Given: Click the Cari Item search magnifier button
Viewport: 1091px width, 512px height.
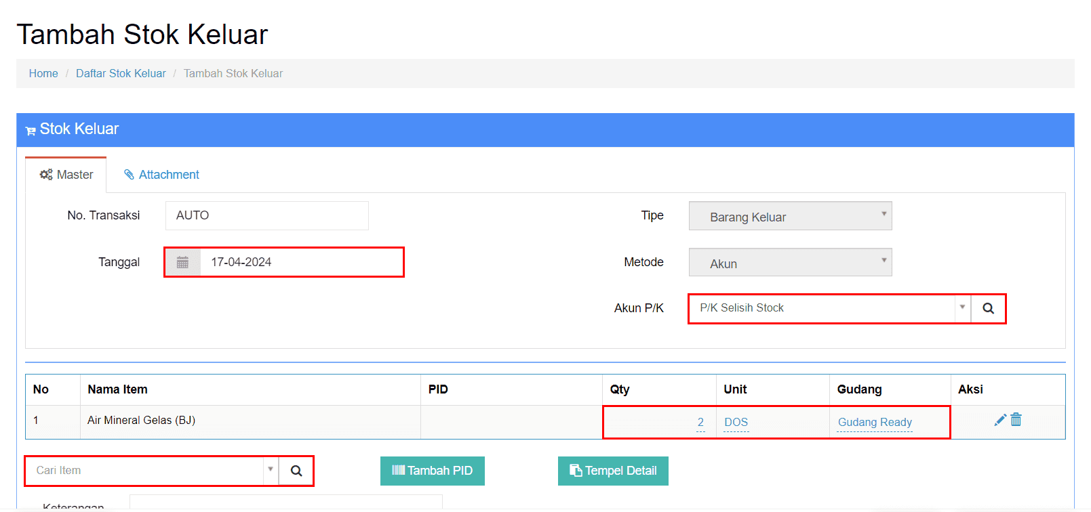Looking at the screenshot, I should click(296, 471).
